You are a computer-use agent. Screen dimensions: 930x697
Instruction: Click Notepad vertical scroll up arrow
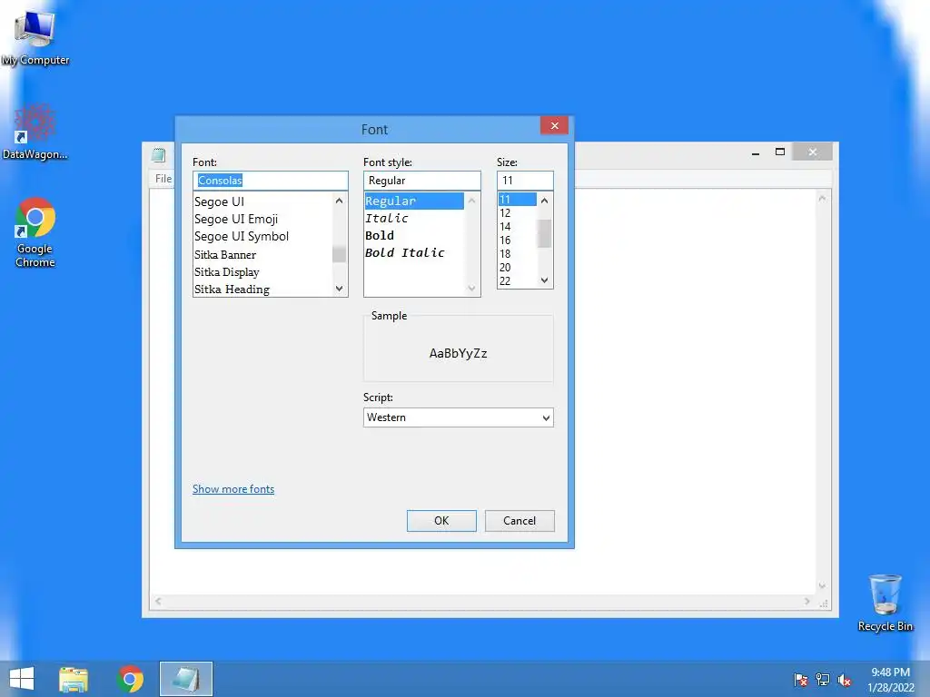click(822, 199)
